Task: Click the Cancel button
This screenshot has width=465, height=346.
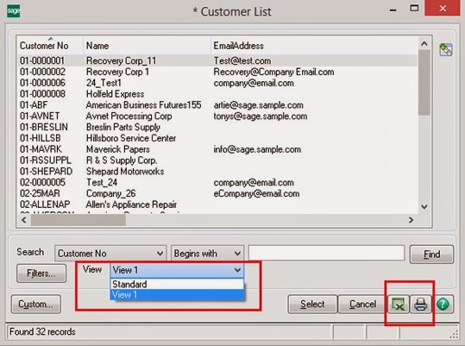Action: [362, 305]
